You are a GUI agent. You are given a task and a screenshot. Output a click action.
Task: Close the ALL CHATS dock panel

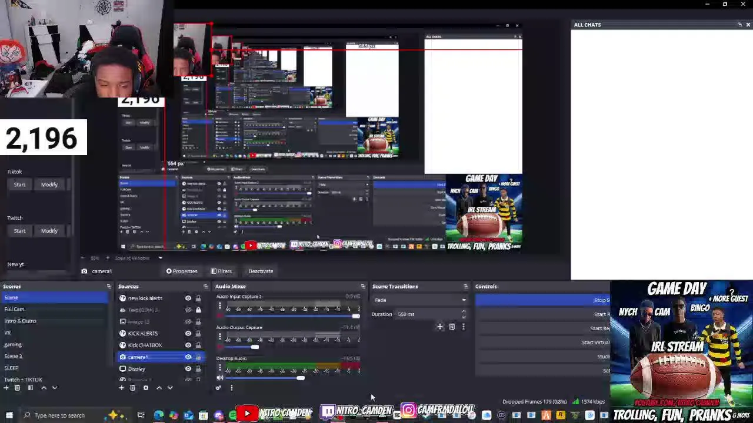tap(748, 25)
